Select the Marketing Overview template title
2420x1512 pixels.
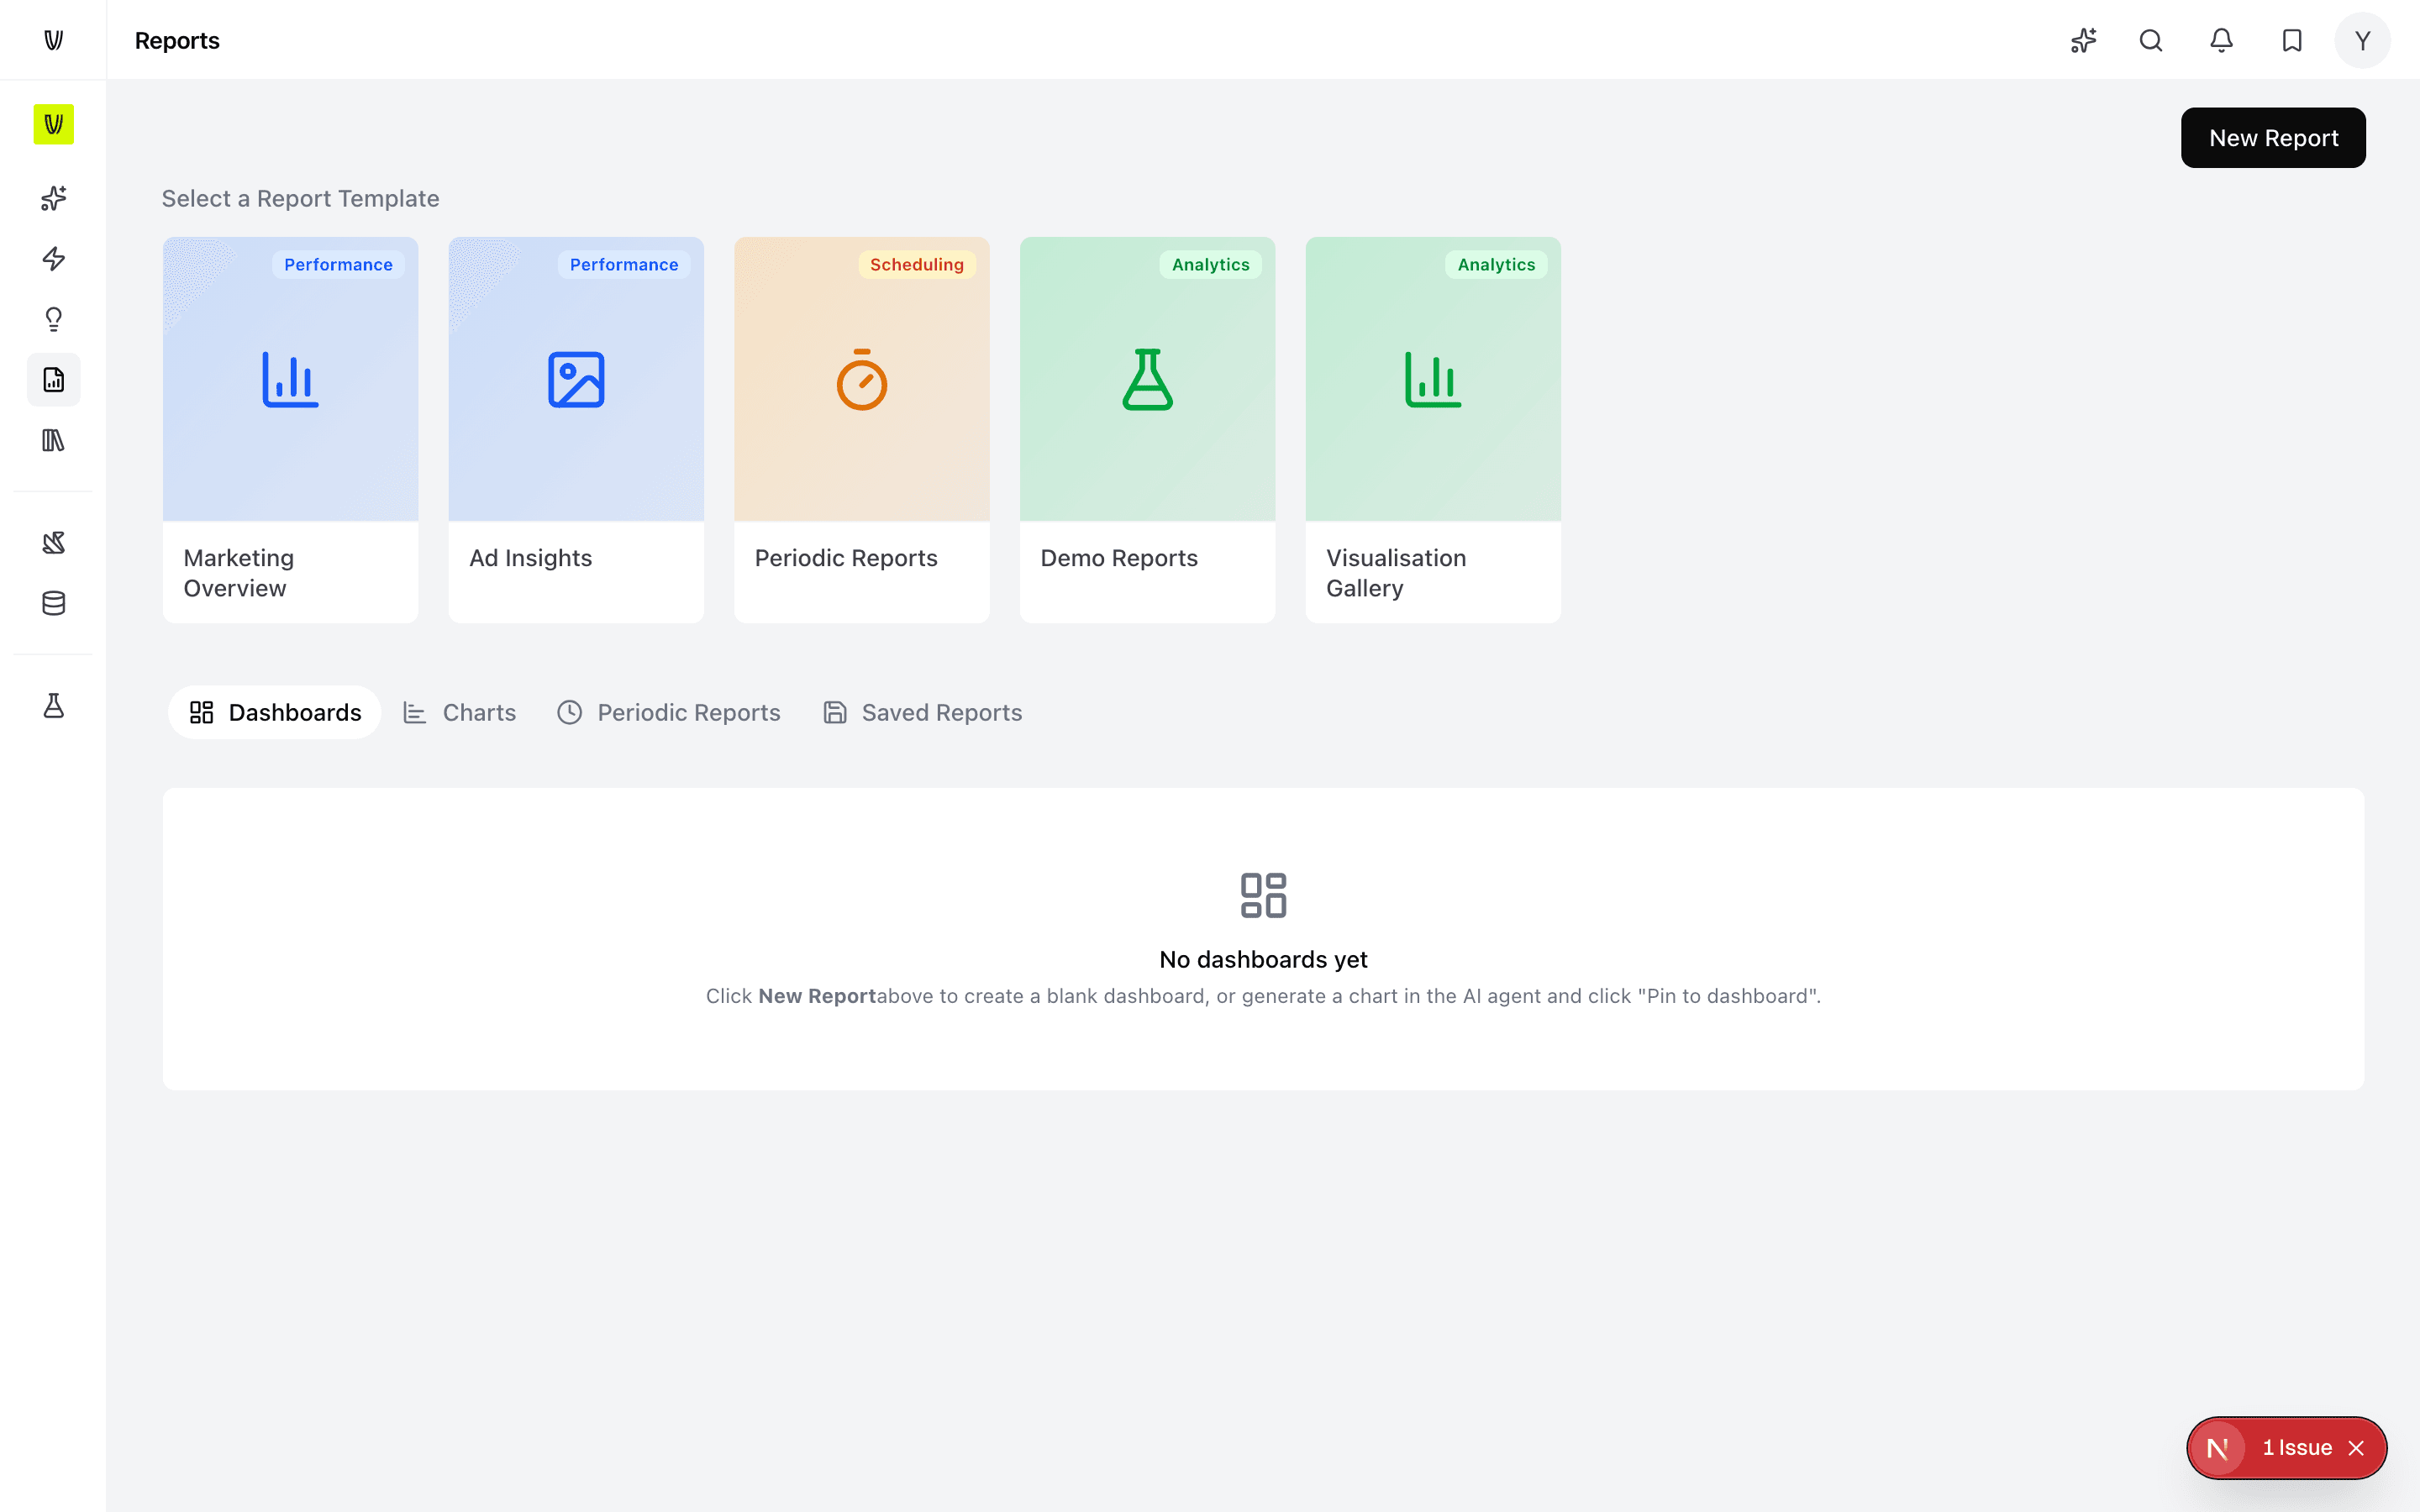[x=239, y=573]
